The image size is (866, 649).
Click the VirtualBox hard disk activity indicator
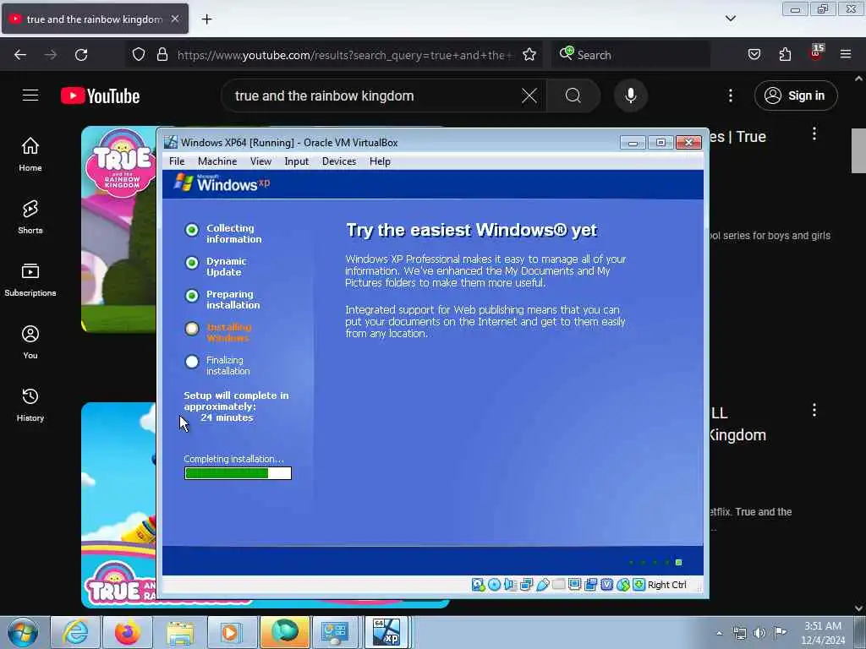pyautogui.click(x=479, y=585)
